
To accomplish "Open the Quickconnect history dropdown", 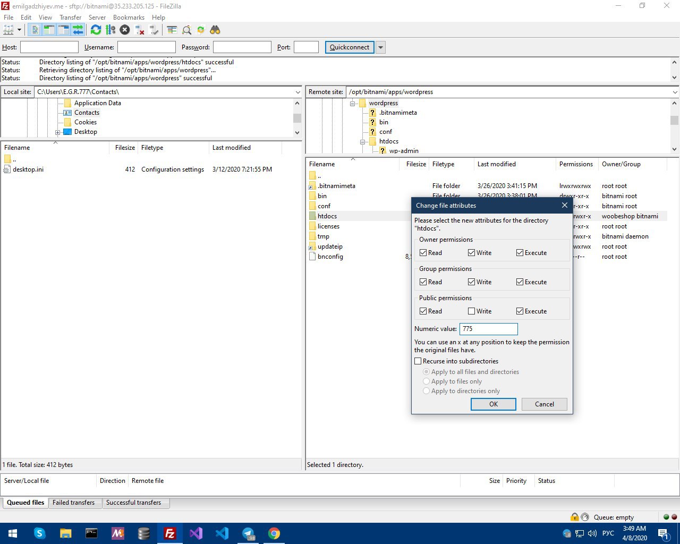I will 380,47.
